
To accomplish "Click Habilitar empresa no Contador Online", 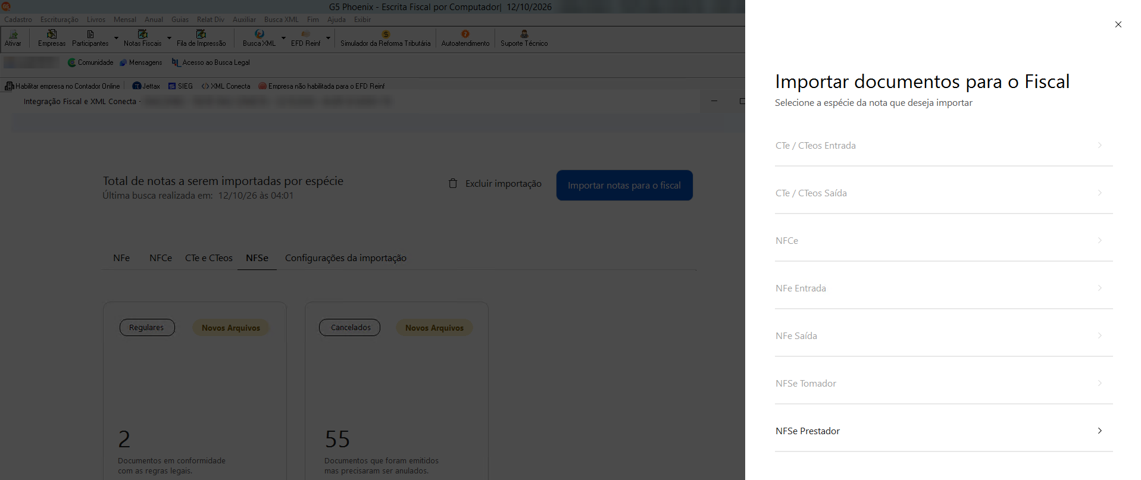I will 62,86.
